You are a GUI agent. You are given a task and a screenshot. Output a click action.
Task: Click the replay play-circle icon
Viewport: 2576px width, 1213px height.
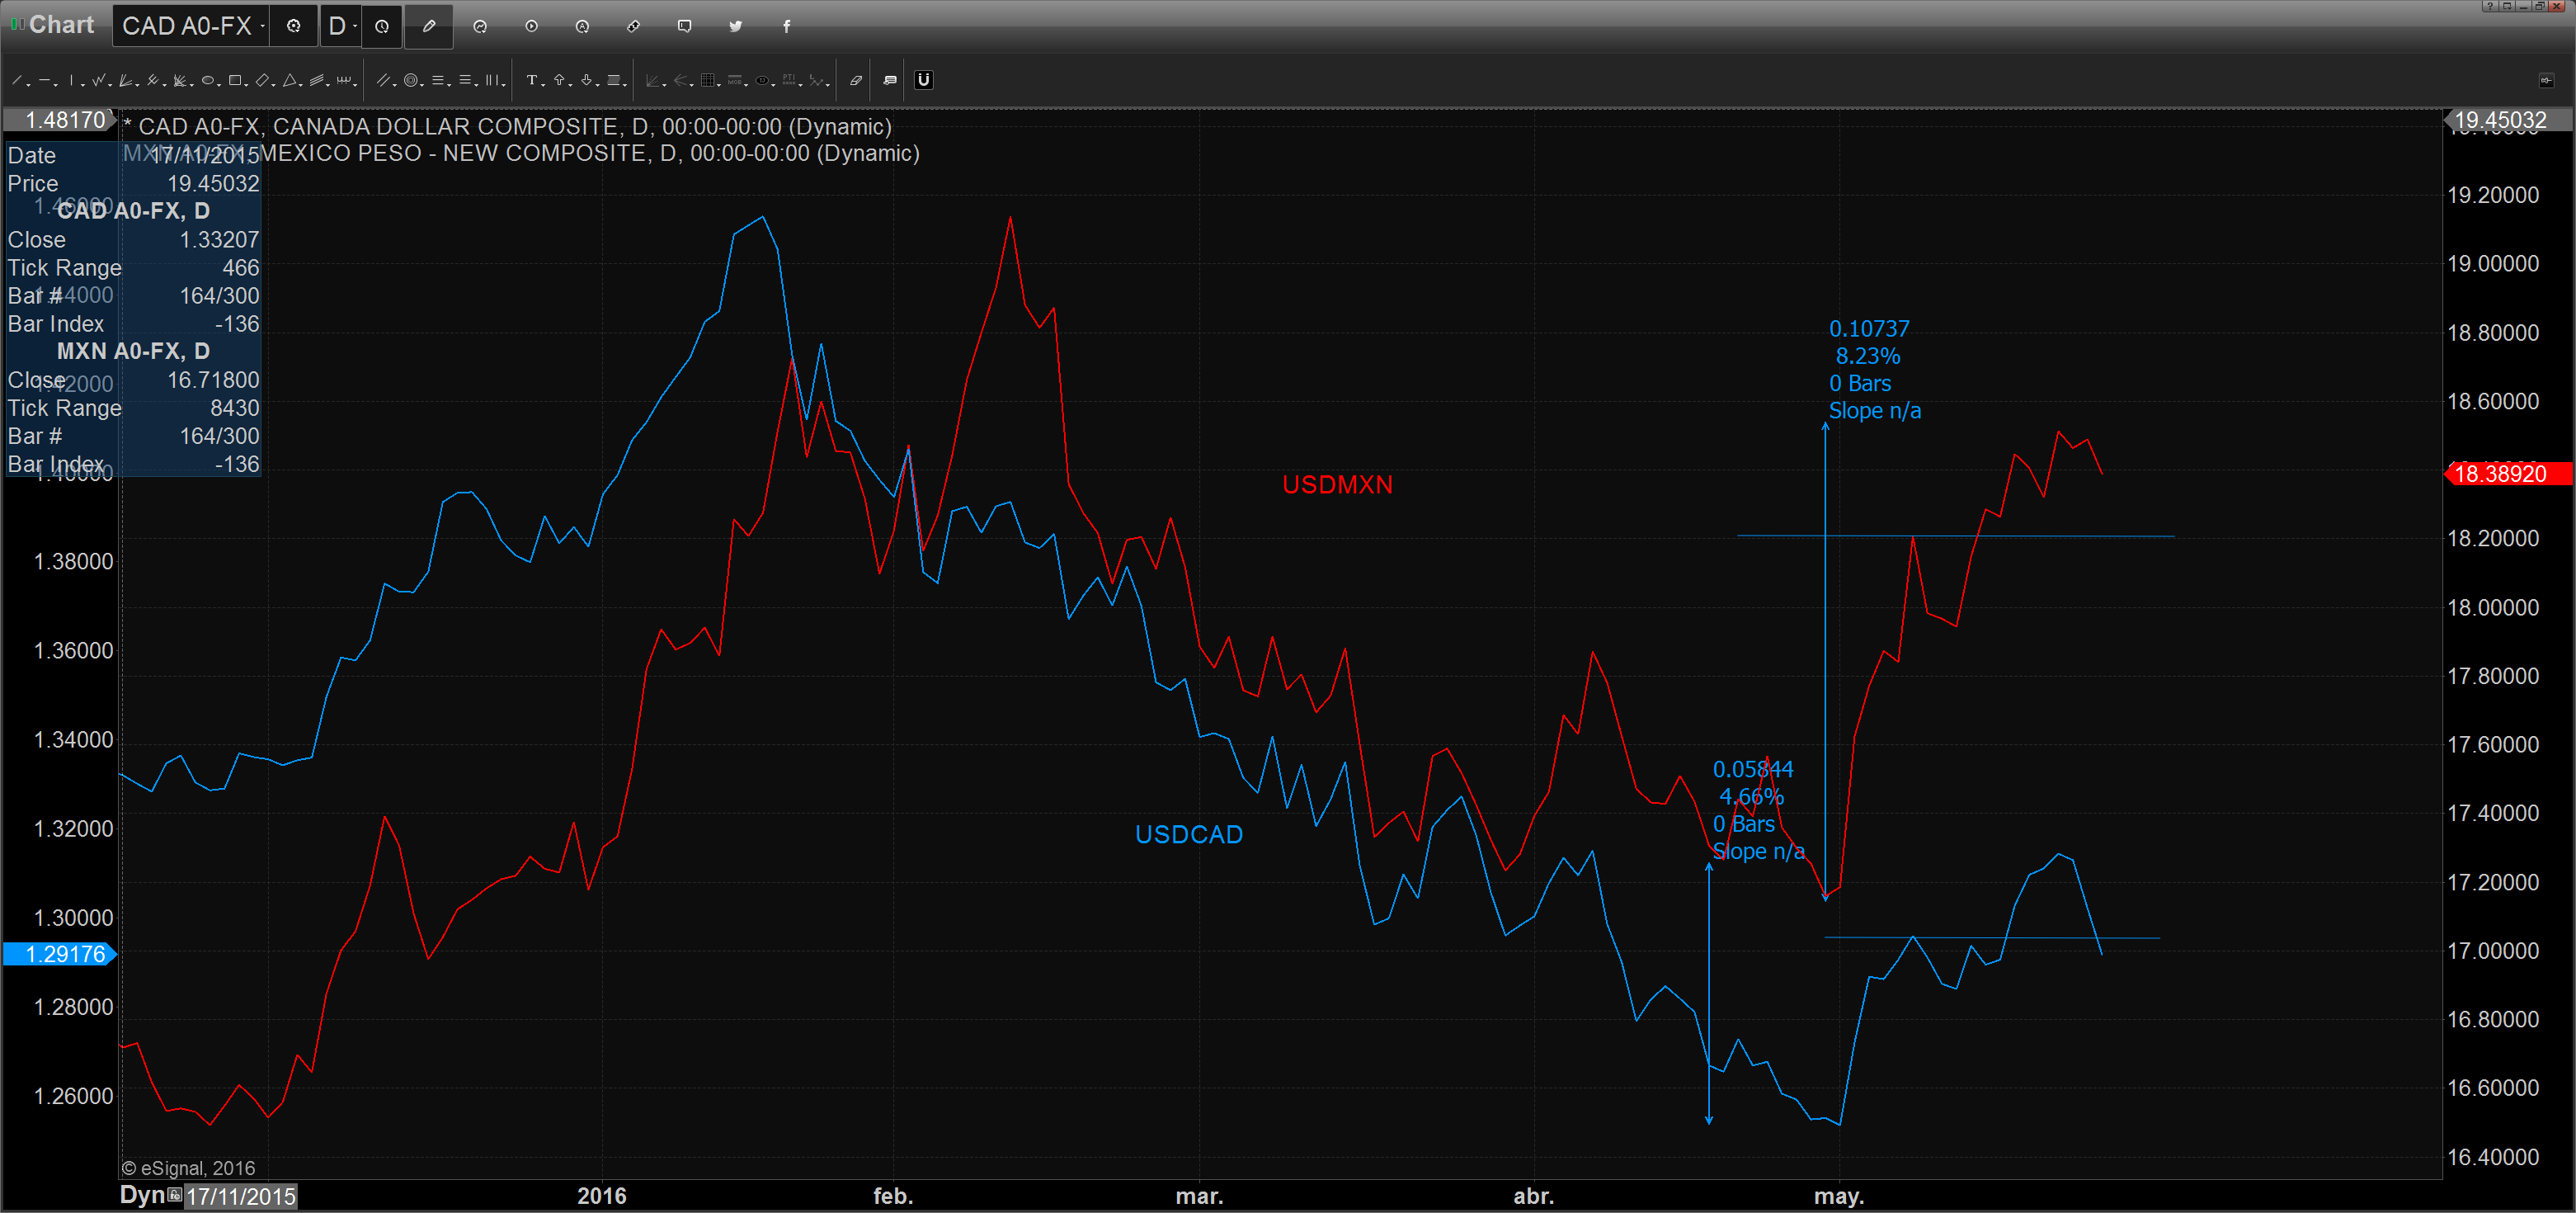532,26
